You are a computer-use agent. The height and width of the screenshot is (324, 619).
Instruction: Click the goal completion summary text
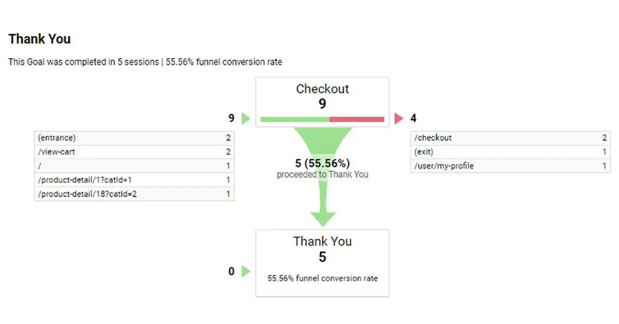coord(145,62)
